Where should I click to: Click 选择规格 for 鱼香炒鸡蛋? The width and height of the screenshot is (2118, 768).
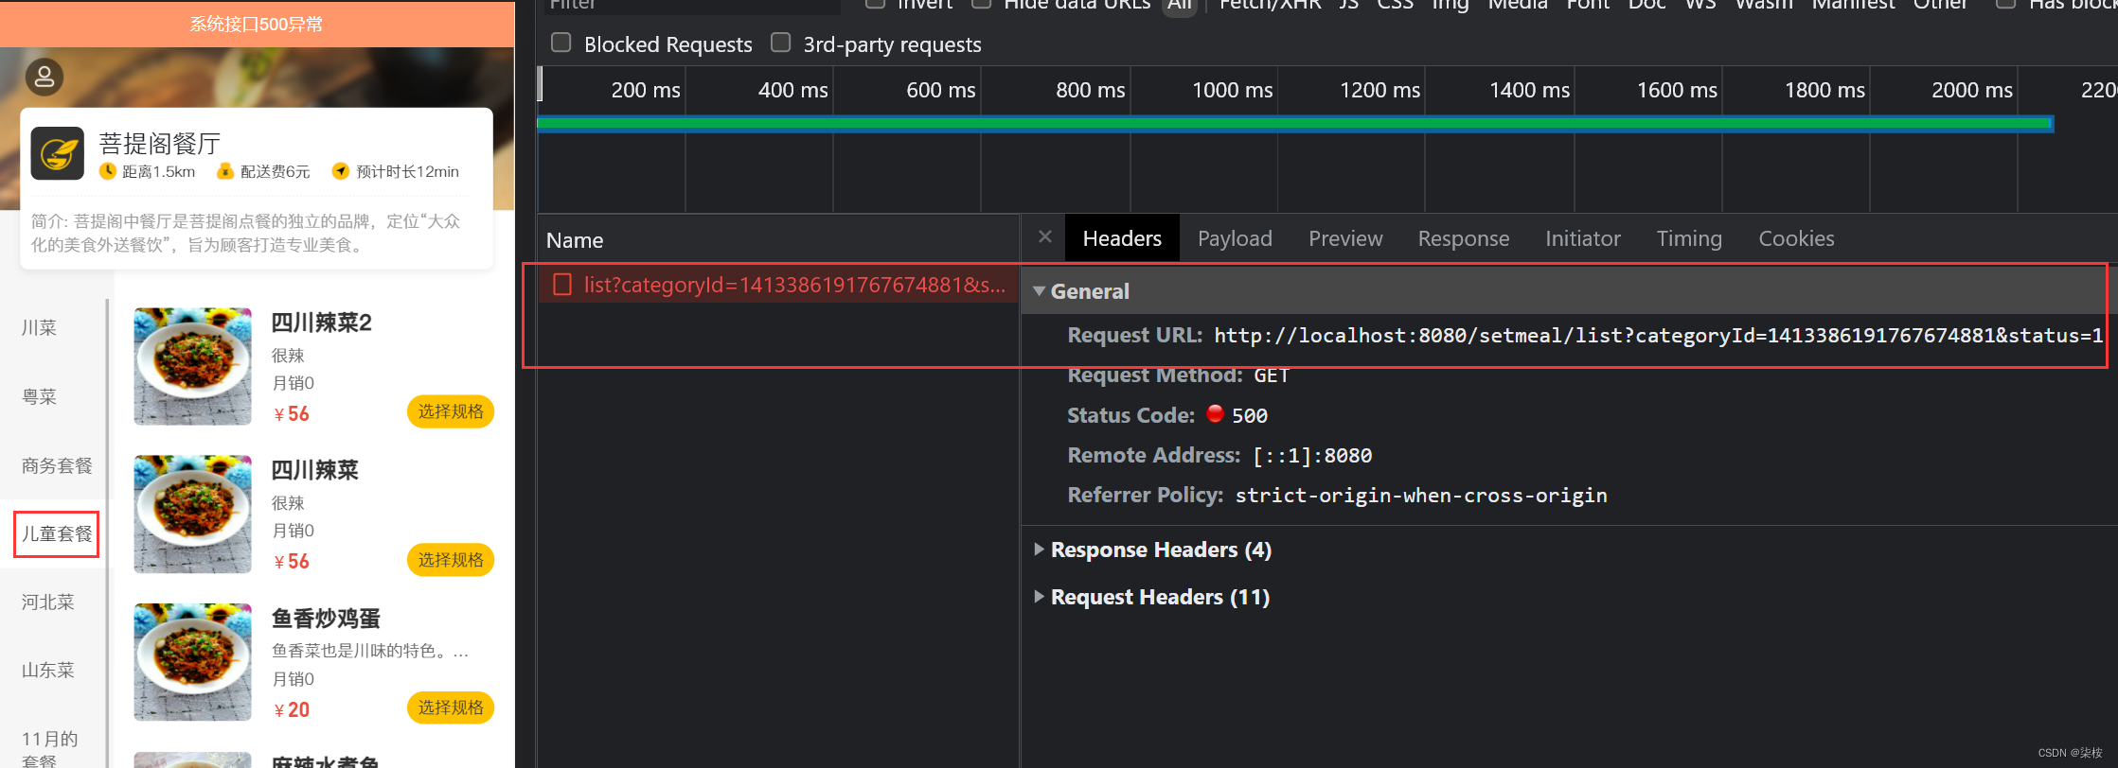(451, 707)
